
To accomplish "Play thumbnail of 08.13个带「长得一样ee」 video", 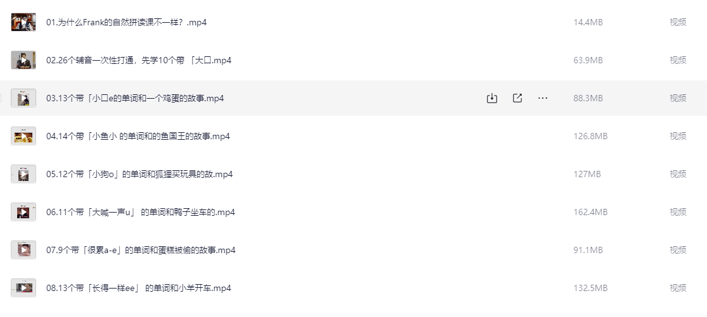I will [x=23, y=288].
